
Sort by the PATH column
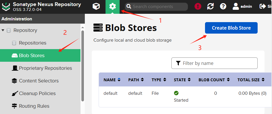(x=136, y=80)
